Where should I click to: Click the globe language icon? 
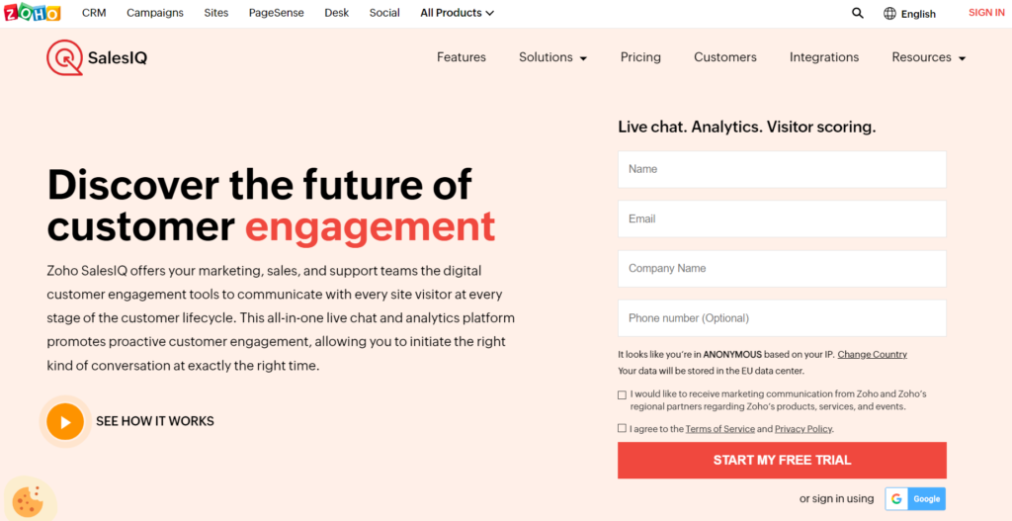point(889,14)
